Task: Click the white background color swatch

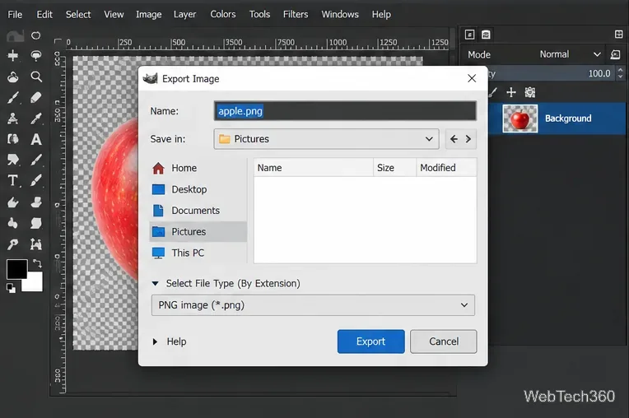Action: [x=34, y=283]
